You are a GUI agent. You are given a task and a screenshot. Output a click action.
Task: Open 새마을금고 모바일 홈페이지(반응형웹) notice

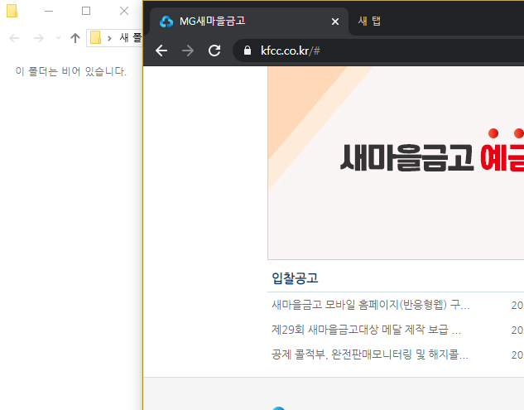click(x=371, y=305)
